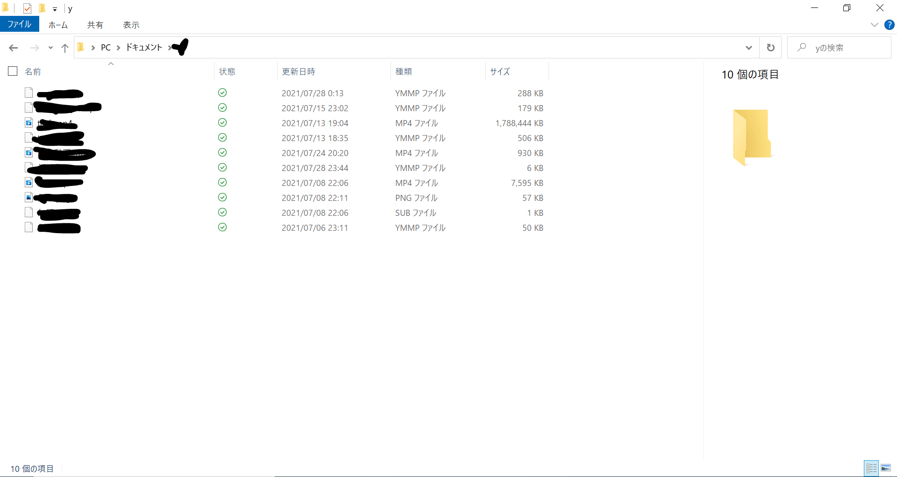This screenshot has width=897, height=477.
Task: Click the 506 KB size cell
Action: coord(530,138)
